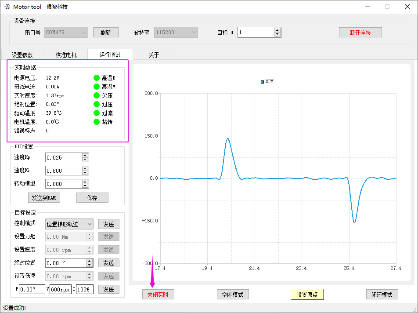Viewport: 418px width, 313px height.
Task: Click the RPM legend color square
Action: pos(262,82)
